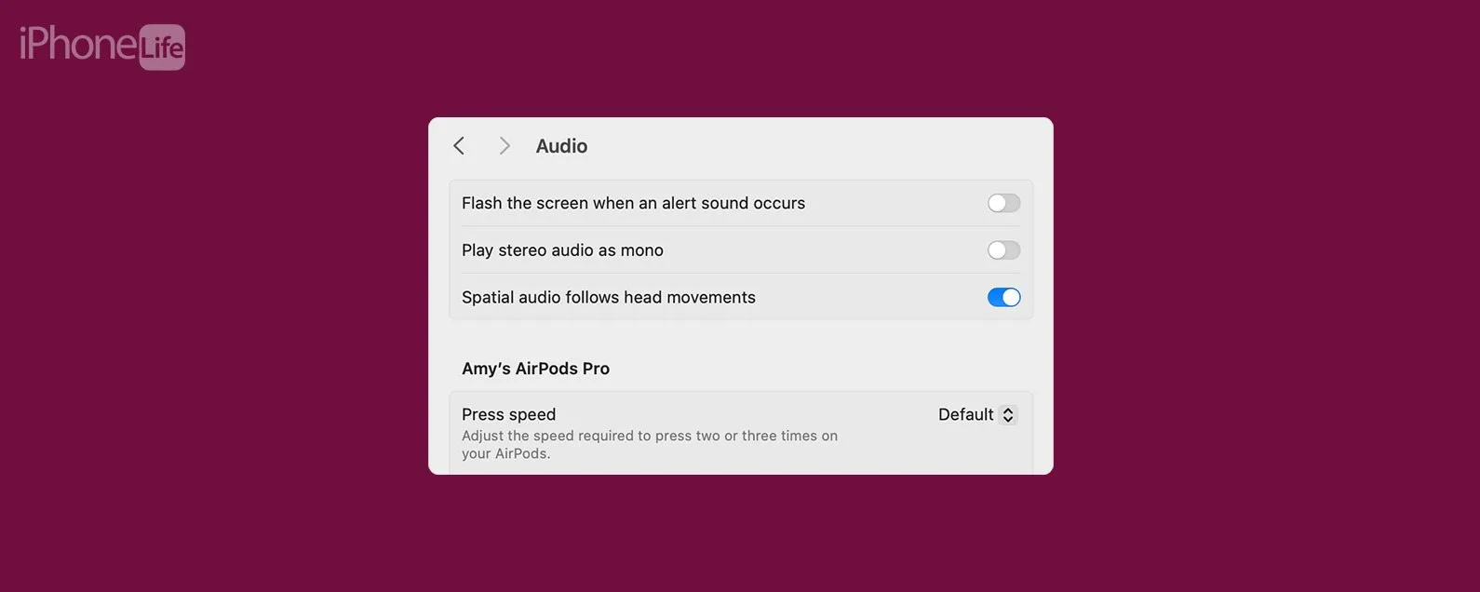The height and width of the screenshot is (592, 1480).
Task: Click the Spatial audio follows head movements label
Action: 609,298
